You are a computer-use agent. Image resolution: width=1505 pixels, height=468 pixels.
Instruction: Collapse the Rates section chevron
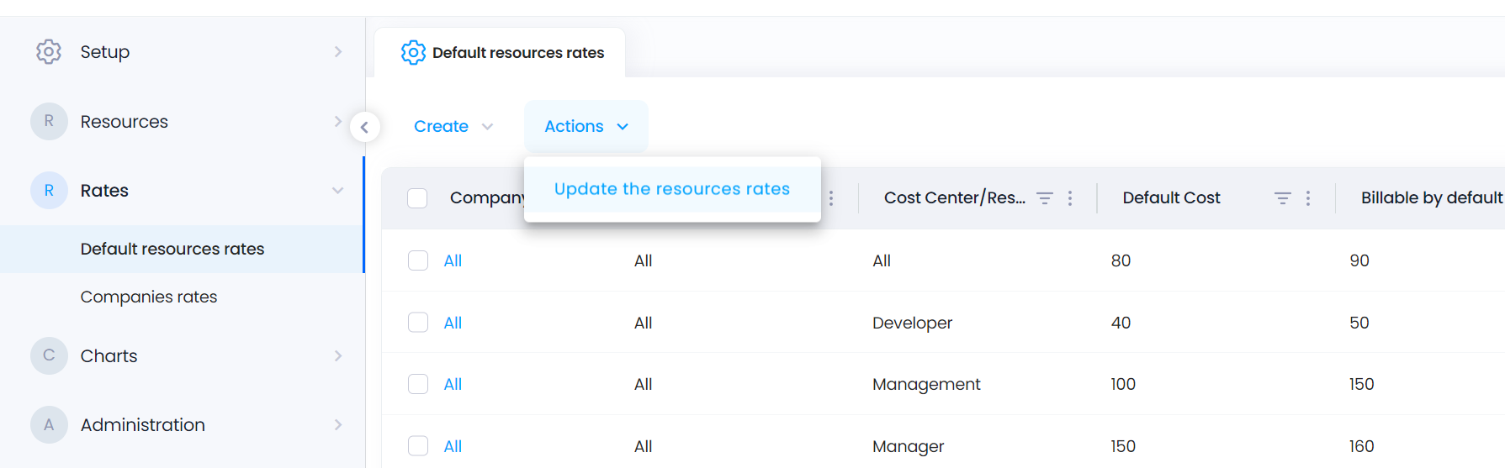click(x=337, y=191)
